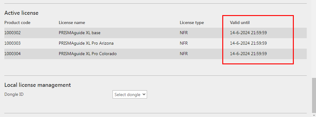Click the License name column header
The width and height of the screenshot is (316, 117).
[72, 22]
